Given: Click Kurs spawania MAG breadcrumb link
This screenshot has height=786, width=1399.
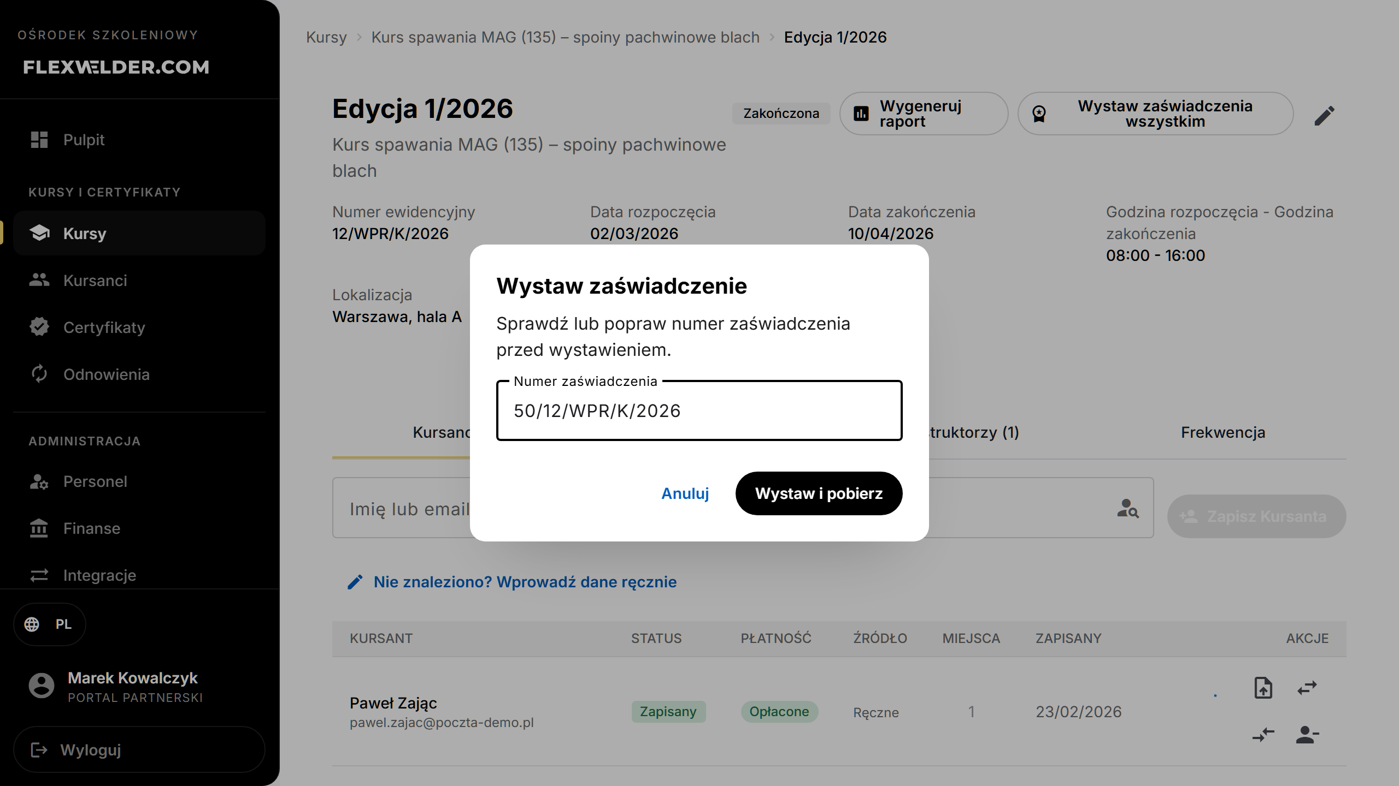Looking at the screenshot, I should click(x=565, y=37).
